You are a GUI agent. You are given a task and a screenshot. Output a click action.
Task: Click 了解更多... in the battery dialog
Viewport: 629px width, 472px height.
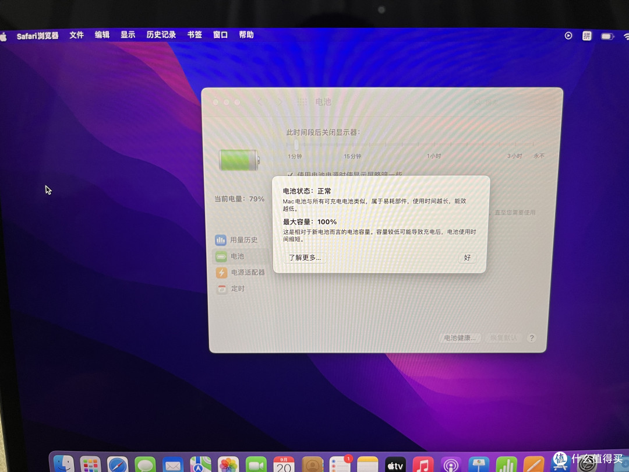click(305, 258)
